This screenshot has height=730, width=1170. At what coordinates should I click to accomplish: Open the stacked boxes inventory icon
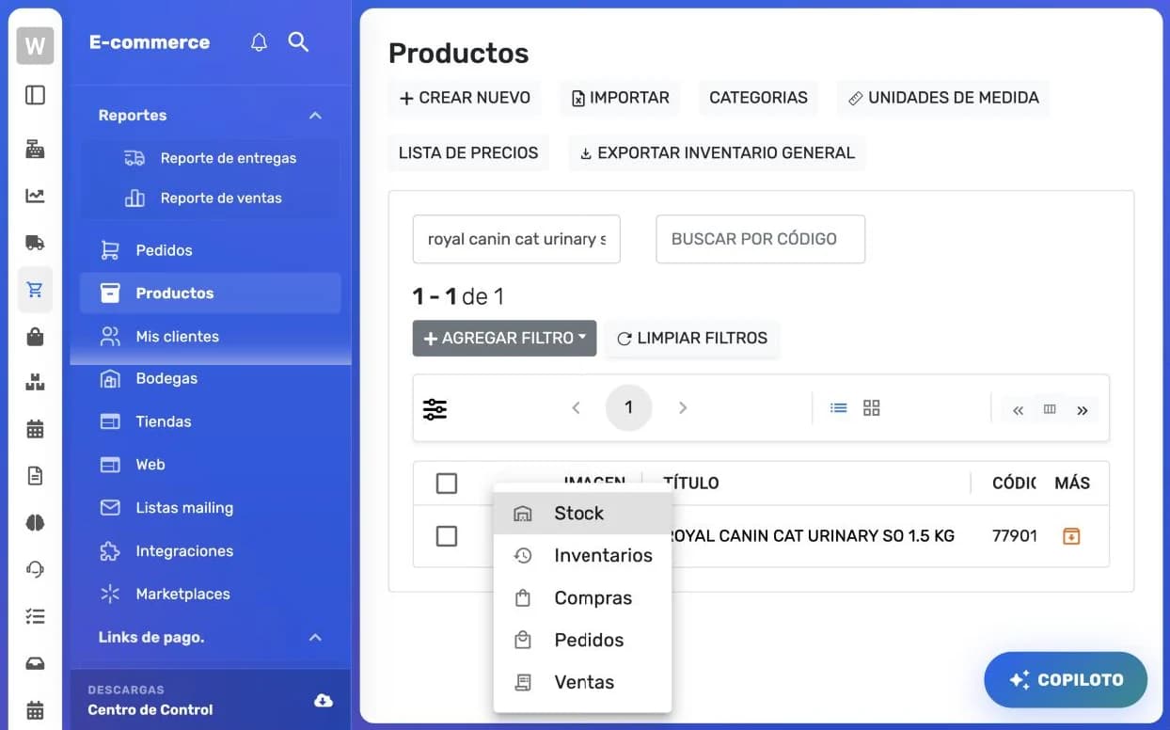point(35,383)
